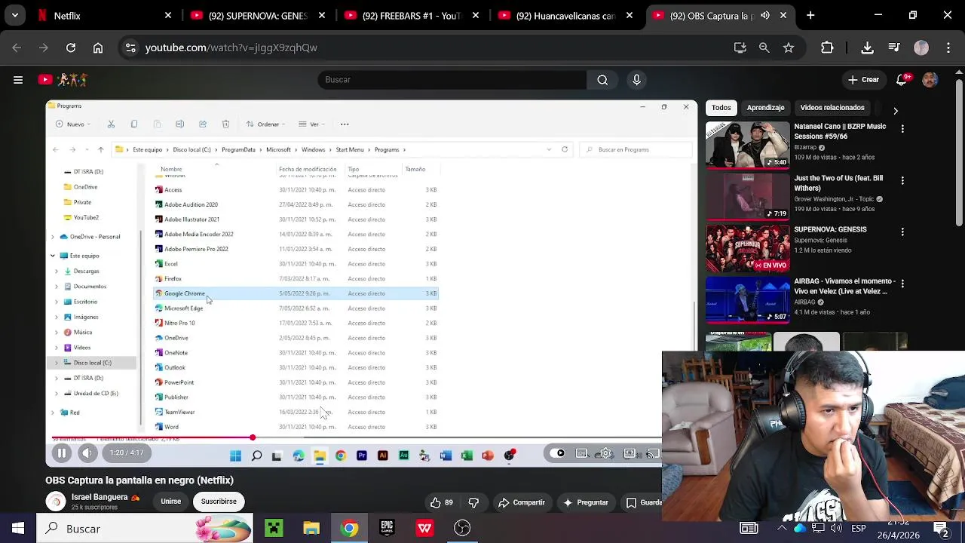The height and width of the screenshot is (543, 965).
Task: Show Chrome downloads
Action: (868, 48)
